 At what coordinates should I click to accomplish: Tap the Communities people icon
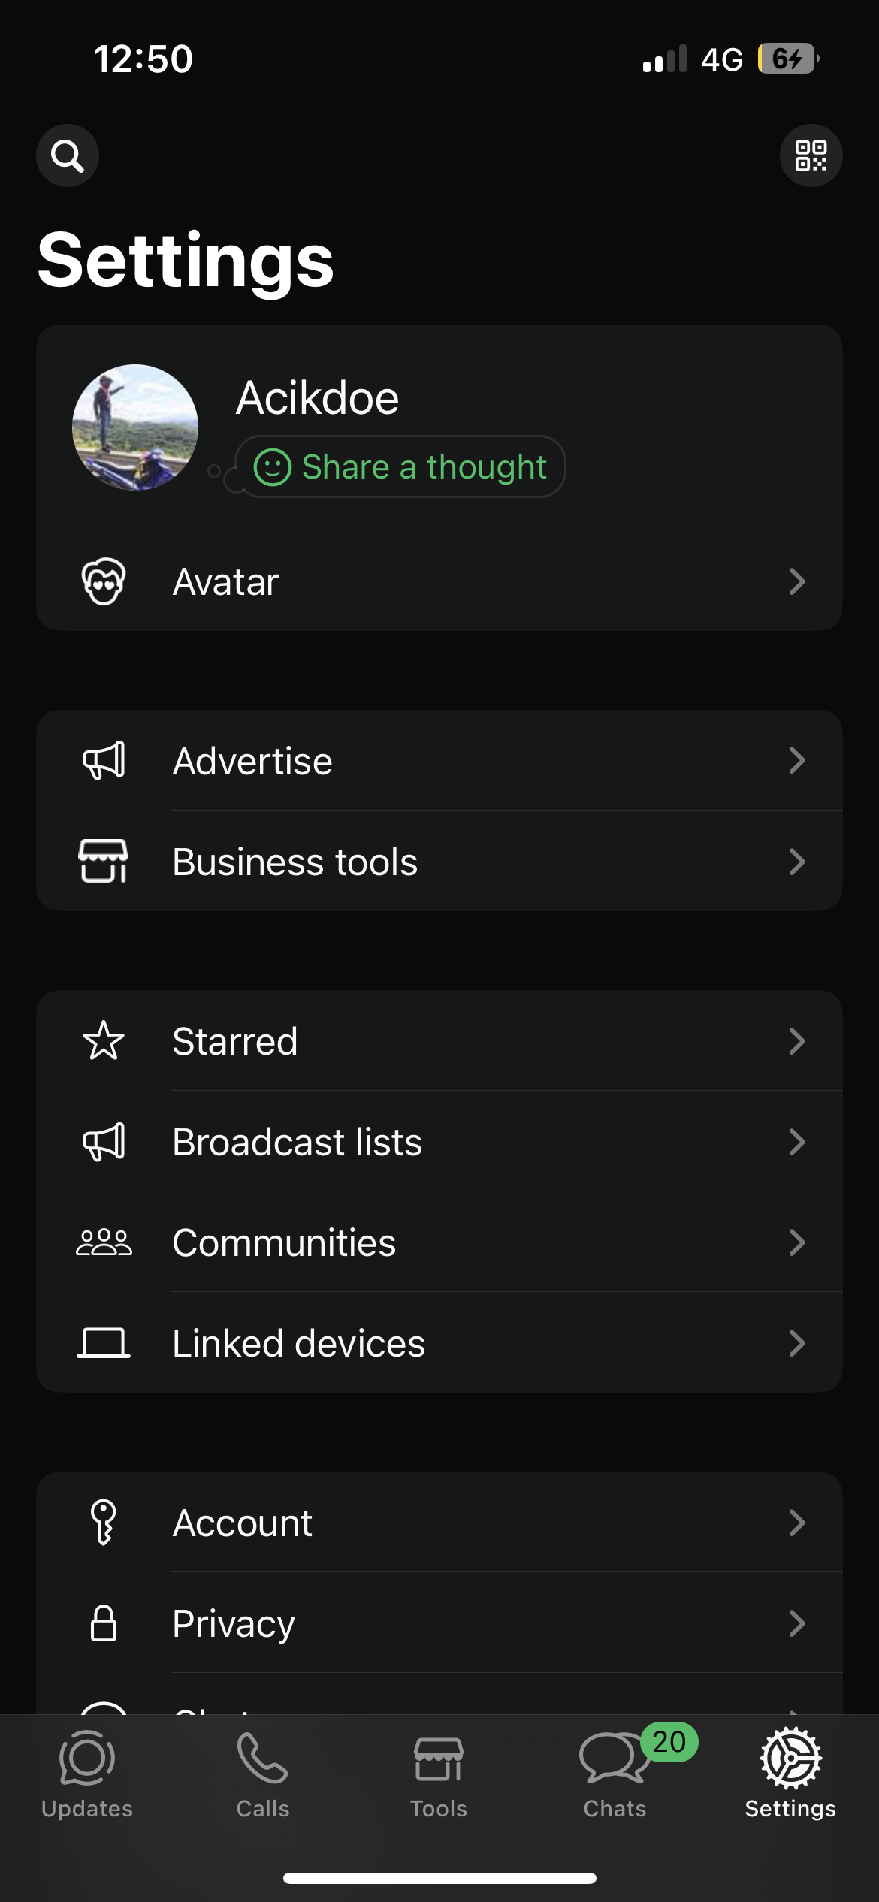(104, 1242)
